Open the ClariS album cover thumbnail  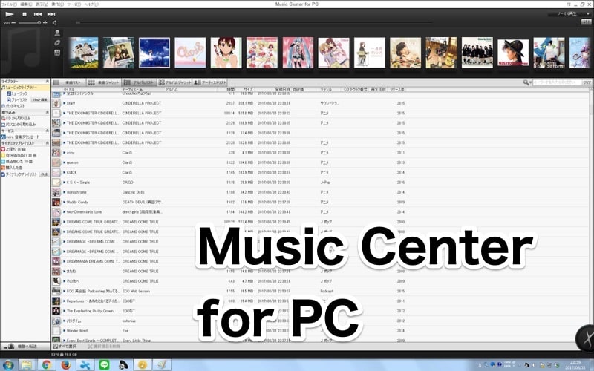click(x=189, y=52)
